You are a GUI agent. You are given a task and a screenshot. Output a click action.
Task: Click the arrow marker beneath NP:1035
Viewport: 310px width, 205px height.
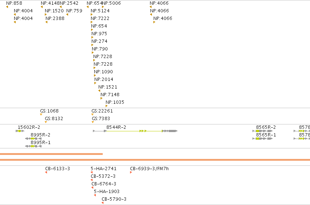(107, 106)
